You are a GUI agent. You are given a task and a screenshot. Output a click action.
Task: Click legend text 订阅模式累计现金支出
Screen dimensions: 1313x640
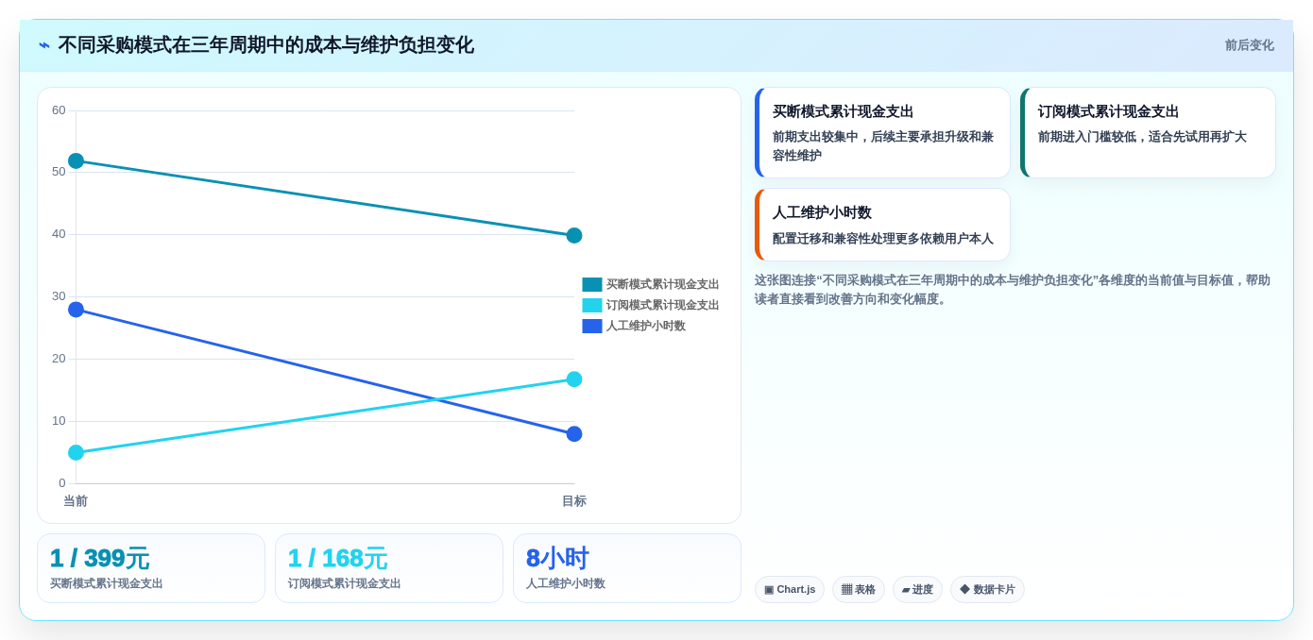pos(662,305)
